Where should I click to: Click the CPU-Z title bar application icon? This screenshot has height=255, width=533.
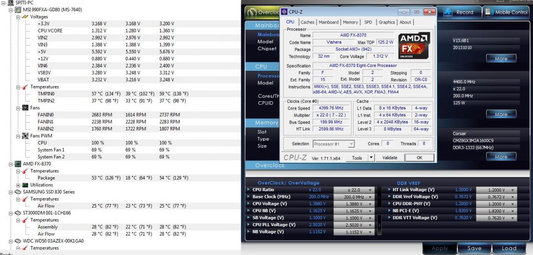(285, 12)
